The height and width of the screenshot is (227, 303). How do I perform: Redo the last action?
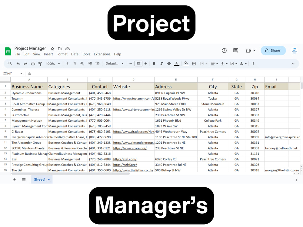pyautogui.click(x=25, y=64)
